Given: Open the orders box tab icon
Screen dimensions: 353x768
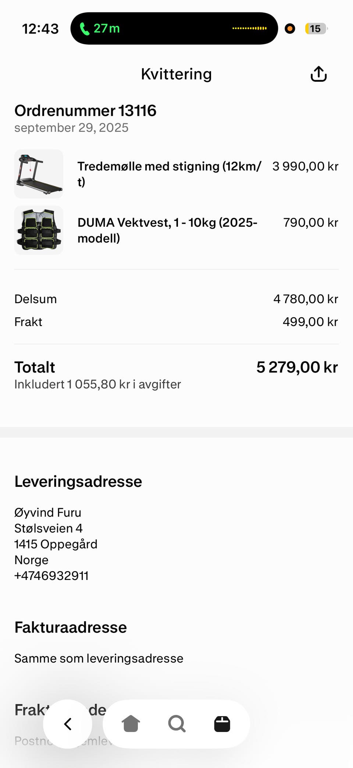Looking at the screenshot, I should pos(222,724).
